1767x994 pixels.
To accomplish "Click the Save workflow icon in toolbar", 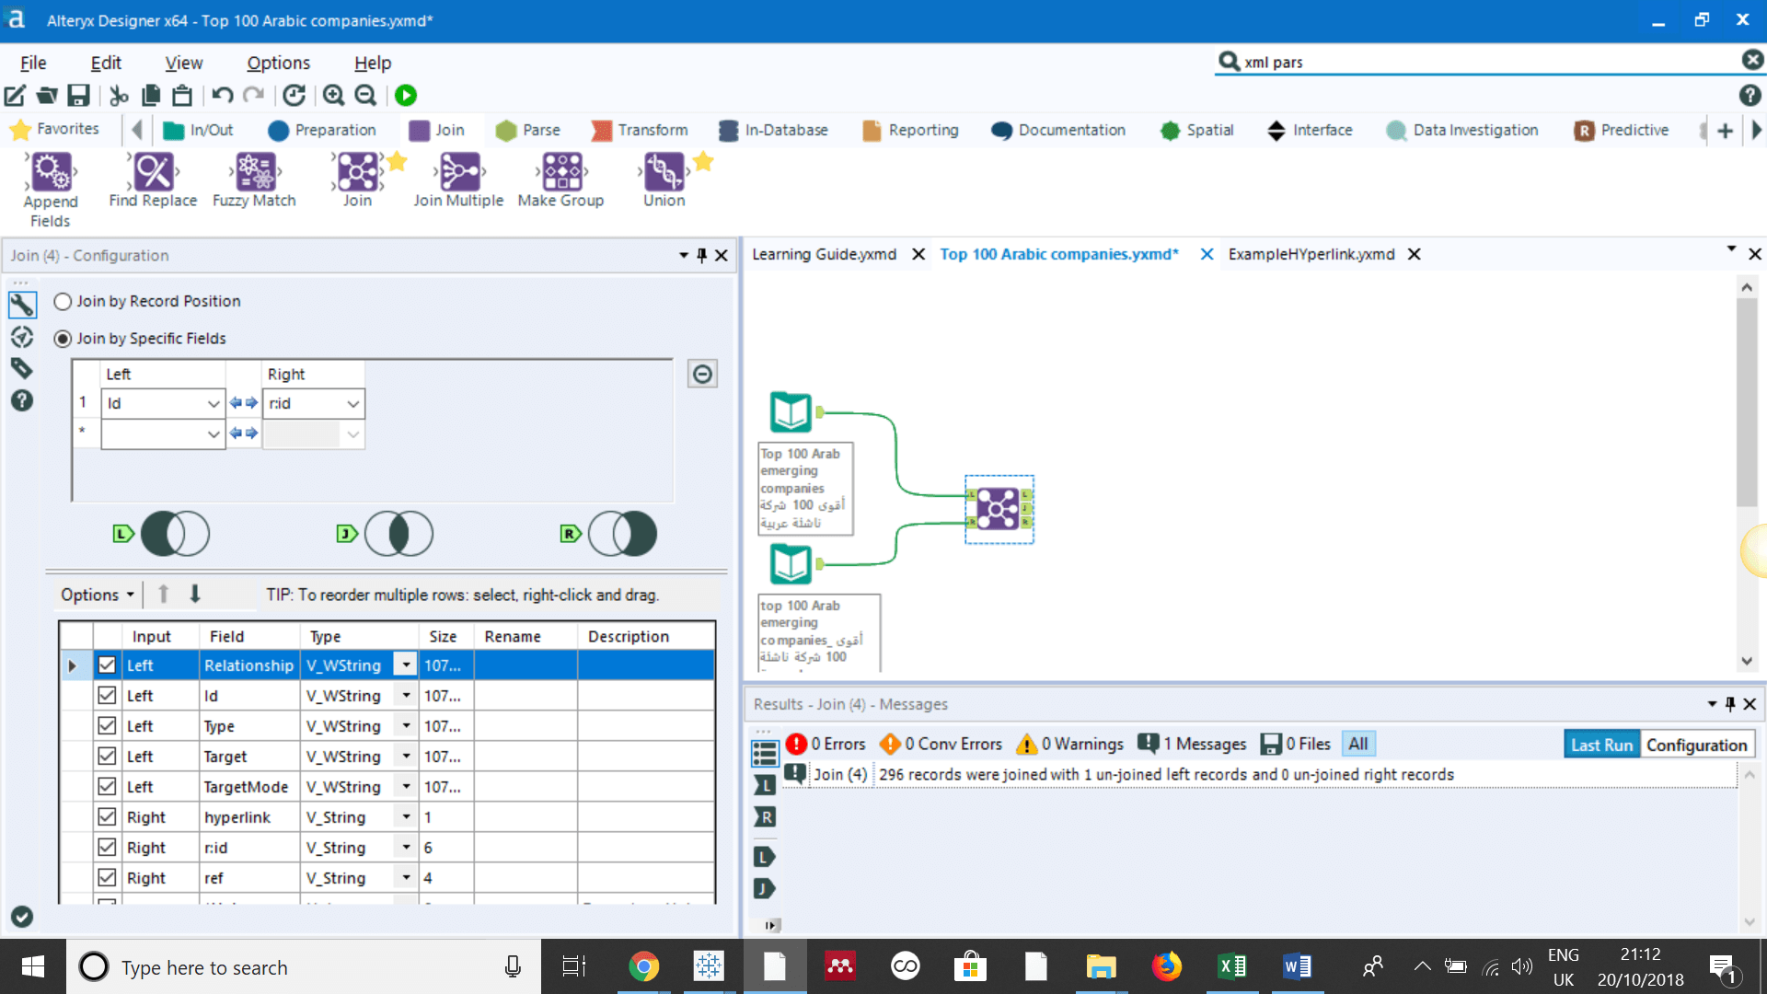I will click(79, 95).
